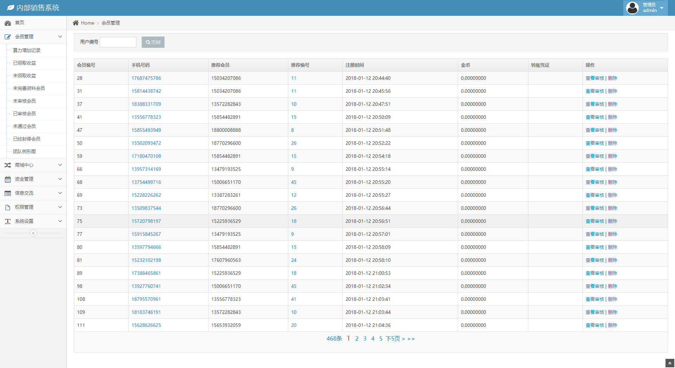Screen dimensions: 675x368
Task: Focus the 用户编号 input field
Action: 118,42
